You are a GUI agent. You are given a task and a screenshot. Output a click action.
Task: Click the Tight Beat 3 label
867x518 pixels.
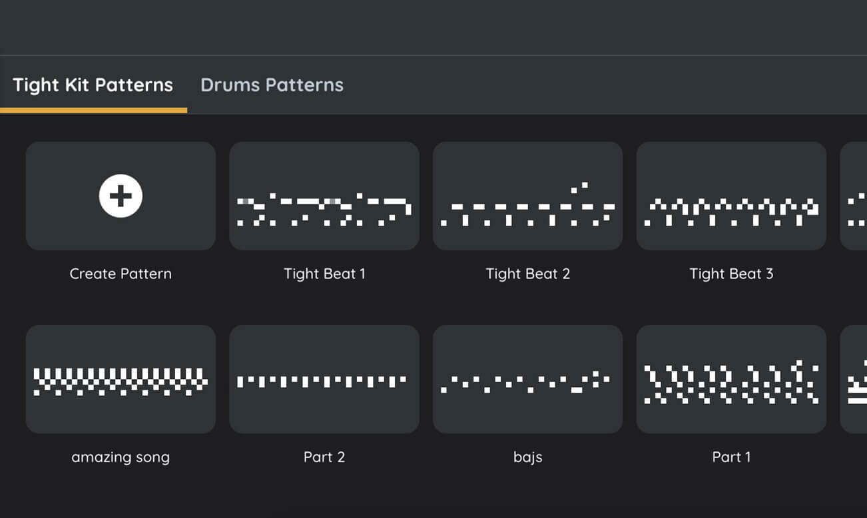tap(731, 274)
